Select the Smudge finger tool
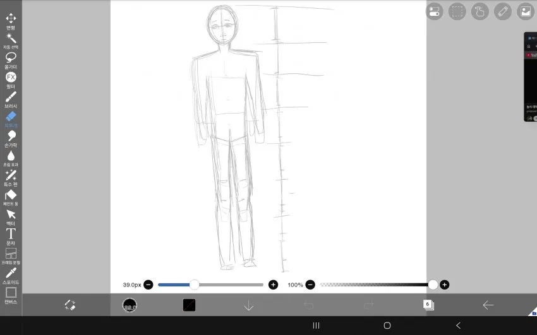This screenshot has height=335, width=537. 11,139
